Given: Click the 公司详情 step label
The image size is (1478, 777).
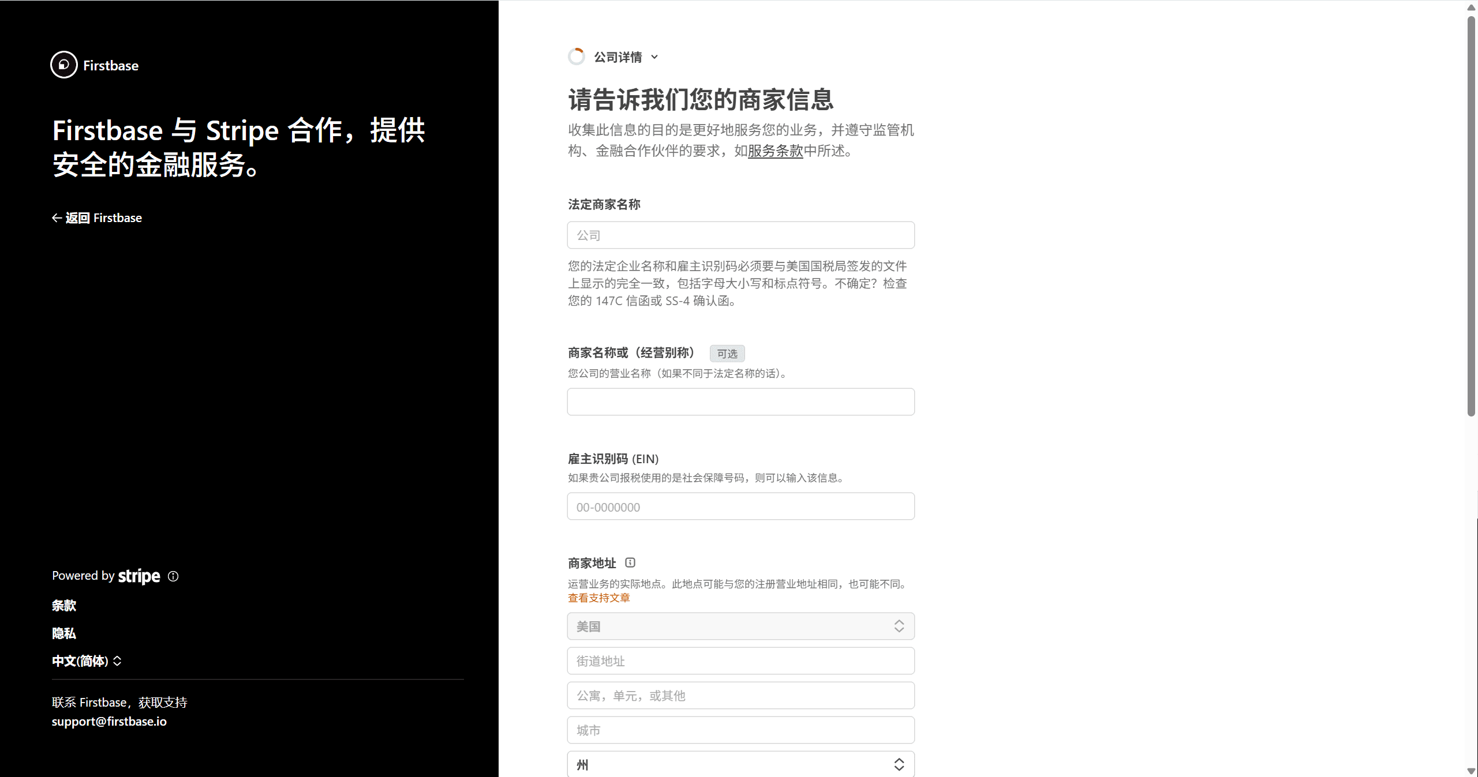Looking at the screenshot, I should [x=618, y=57].
